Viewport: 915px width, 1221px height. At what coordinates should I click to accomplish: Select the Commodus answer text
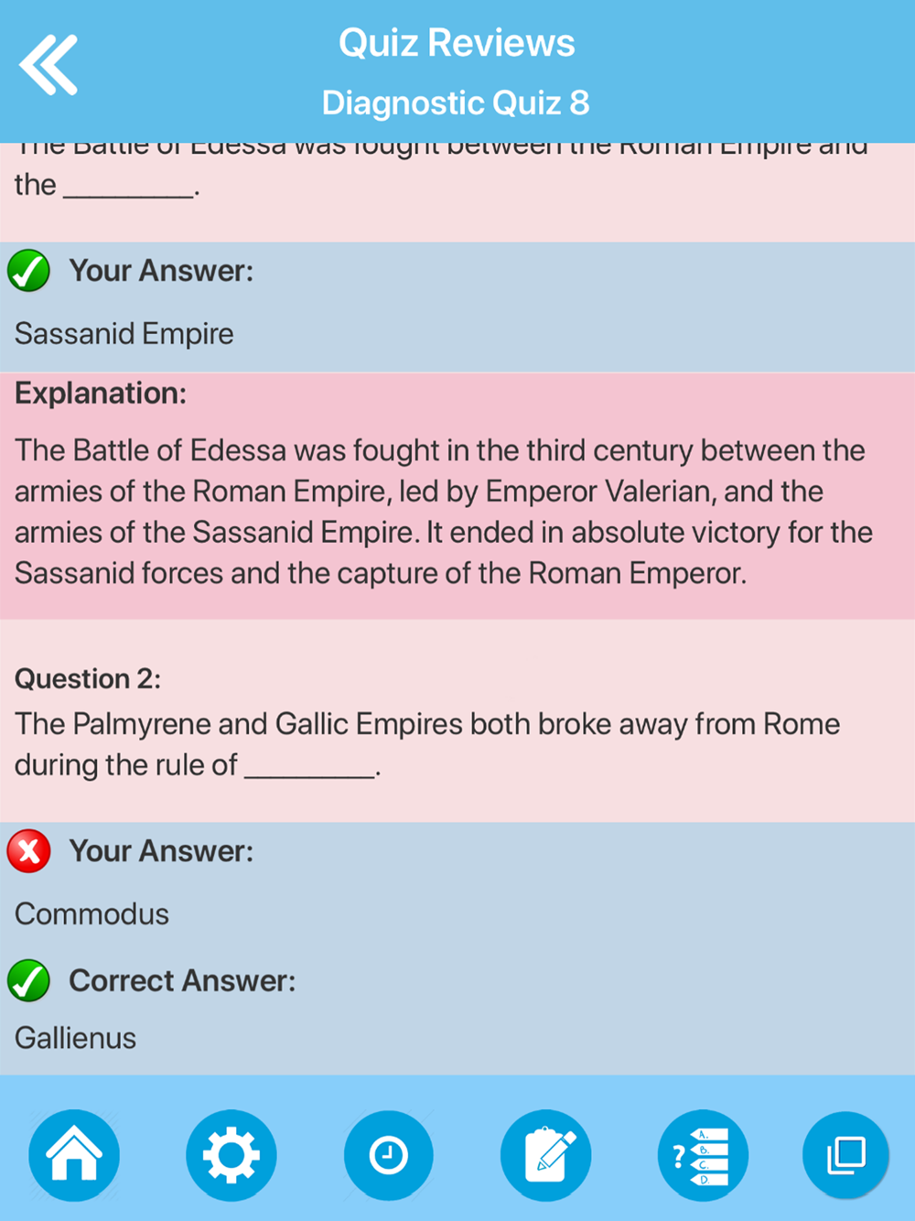(x=91, y=914)
